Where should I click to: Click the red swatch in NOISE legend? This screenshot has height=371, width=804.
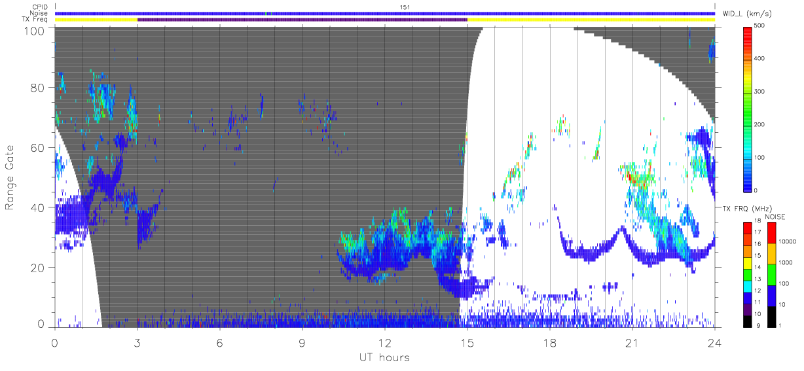pyautogui.click(x=771, y=232)
